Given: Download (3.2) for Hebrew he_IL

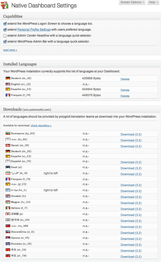Looking at the screenshot, I should (x=131, y=191).
